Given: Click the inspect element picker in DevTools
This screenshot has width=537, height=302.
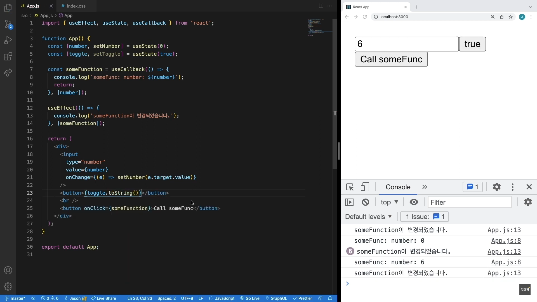Looking at the screenshot, I should pos(350,187).
